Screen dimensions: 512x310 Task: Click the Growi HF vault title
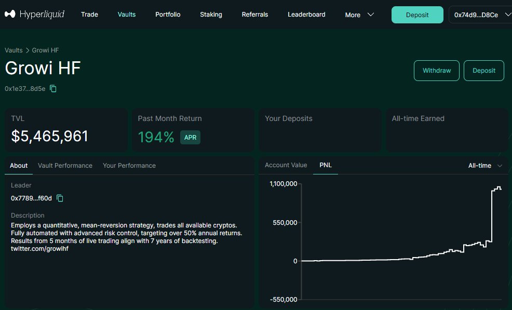43,68
